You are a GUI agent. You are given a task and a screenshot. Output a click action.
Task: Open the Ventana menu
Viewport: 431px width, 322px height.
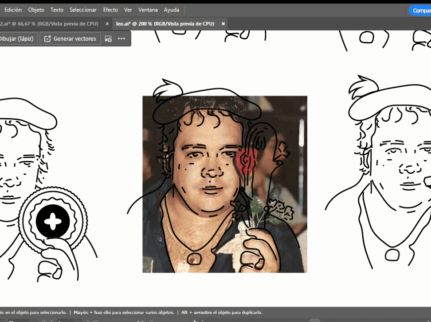point(148,10)
